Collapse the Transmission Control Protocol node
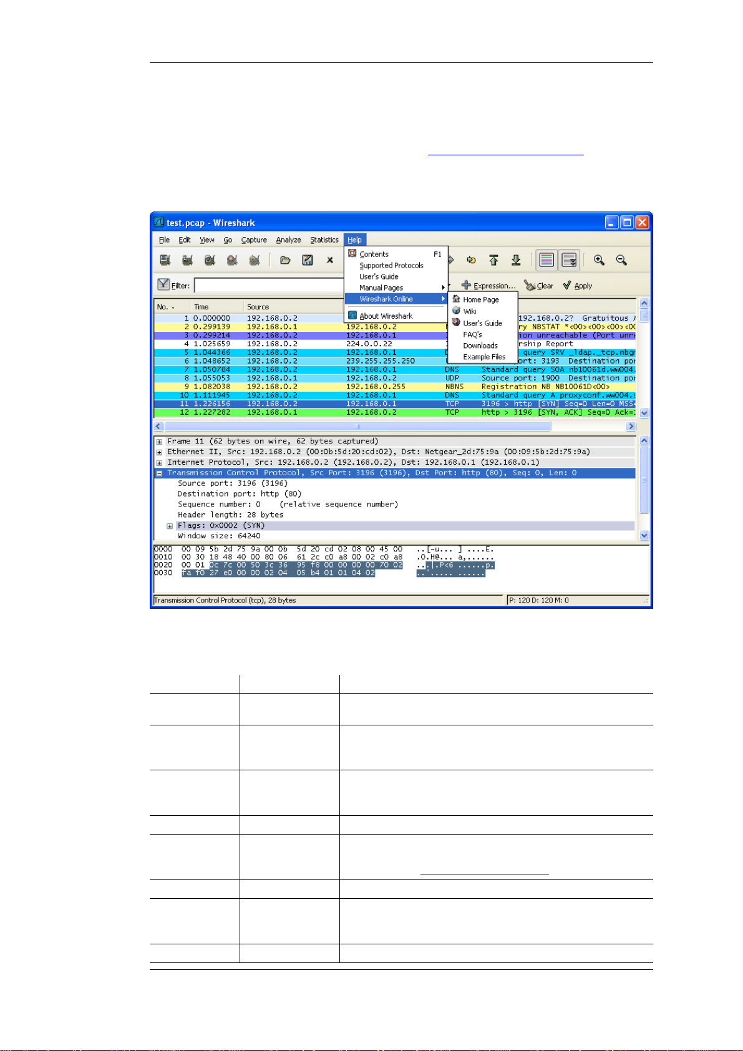The image size is (743, 1051). [x=160, y=473]
